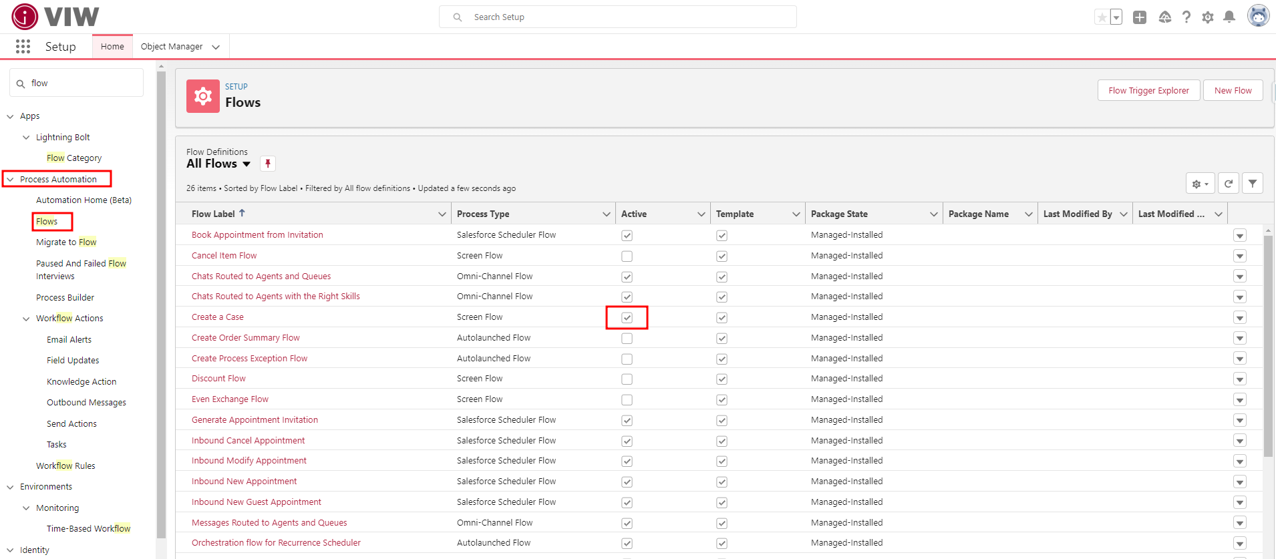Open row actions for Inbound New Appointment
This screenshot has width=1276, height=559.
point(1240,482)
